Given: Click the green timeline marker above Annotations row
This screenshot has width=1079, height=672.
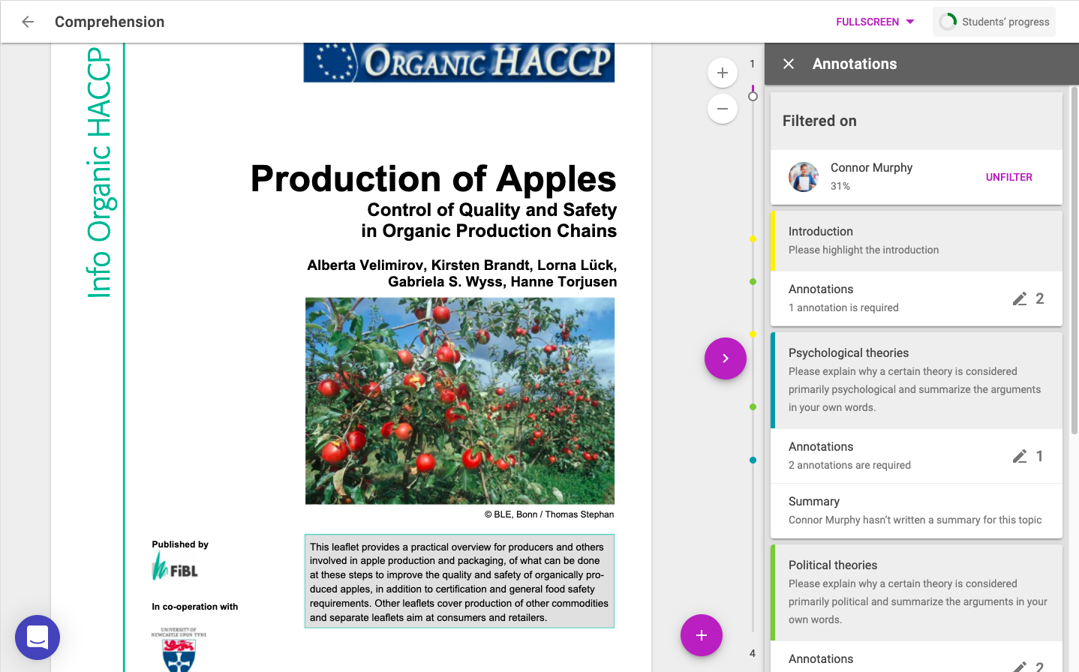Looking at the screenshot, I should [753, 281].
